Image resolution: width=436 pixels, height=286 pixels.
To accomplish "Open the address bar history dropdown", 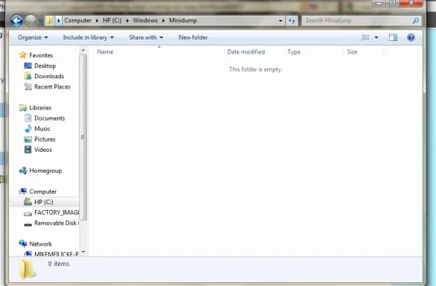I will [x=280, y=21].
